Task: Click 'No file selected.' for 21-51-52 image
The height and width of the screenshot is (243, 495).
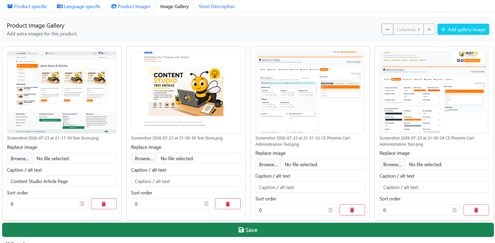Action: click(x=302, y=164)
